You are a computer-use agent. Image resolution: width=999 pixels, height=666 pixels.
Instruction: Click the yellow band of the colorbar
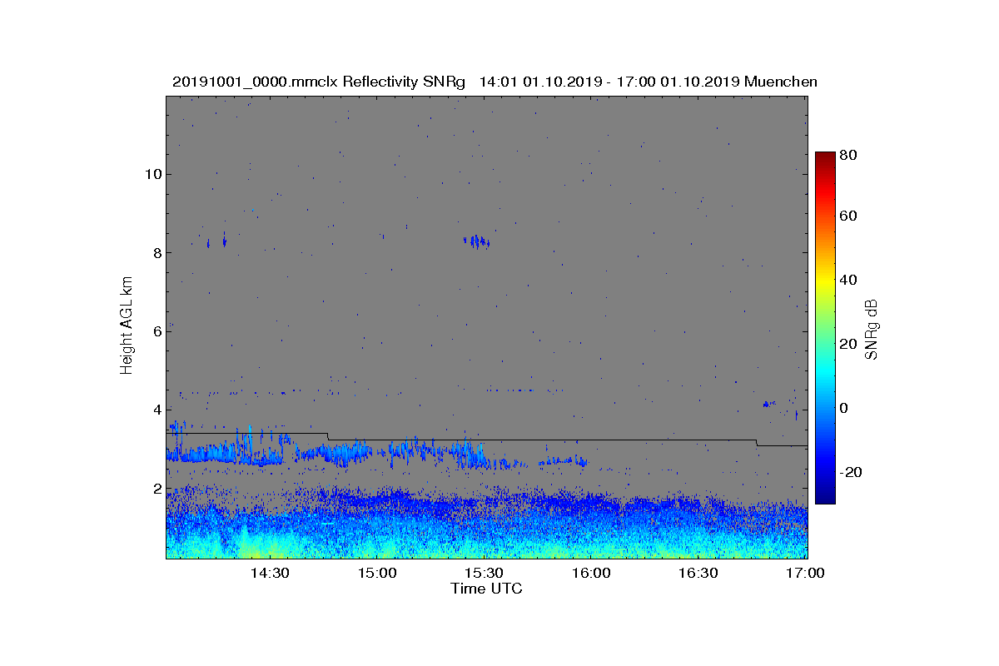click(825, 283)
